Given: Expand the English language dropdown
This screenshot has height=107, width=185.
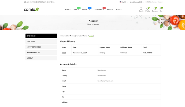Looking at the screenshot, I should tap(124, 2).
